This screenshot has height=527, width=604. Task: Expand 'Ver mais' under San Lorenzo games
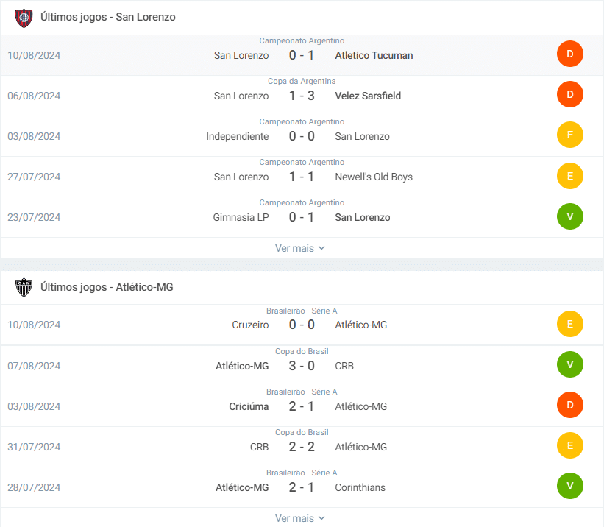300,248
